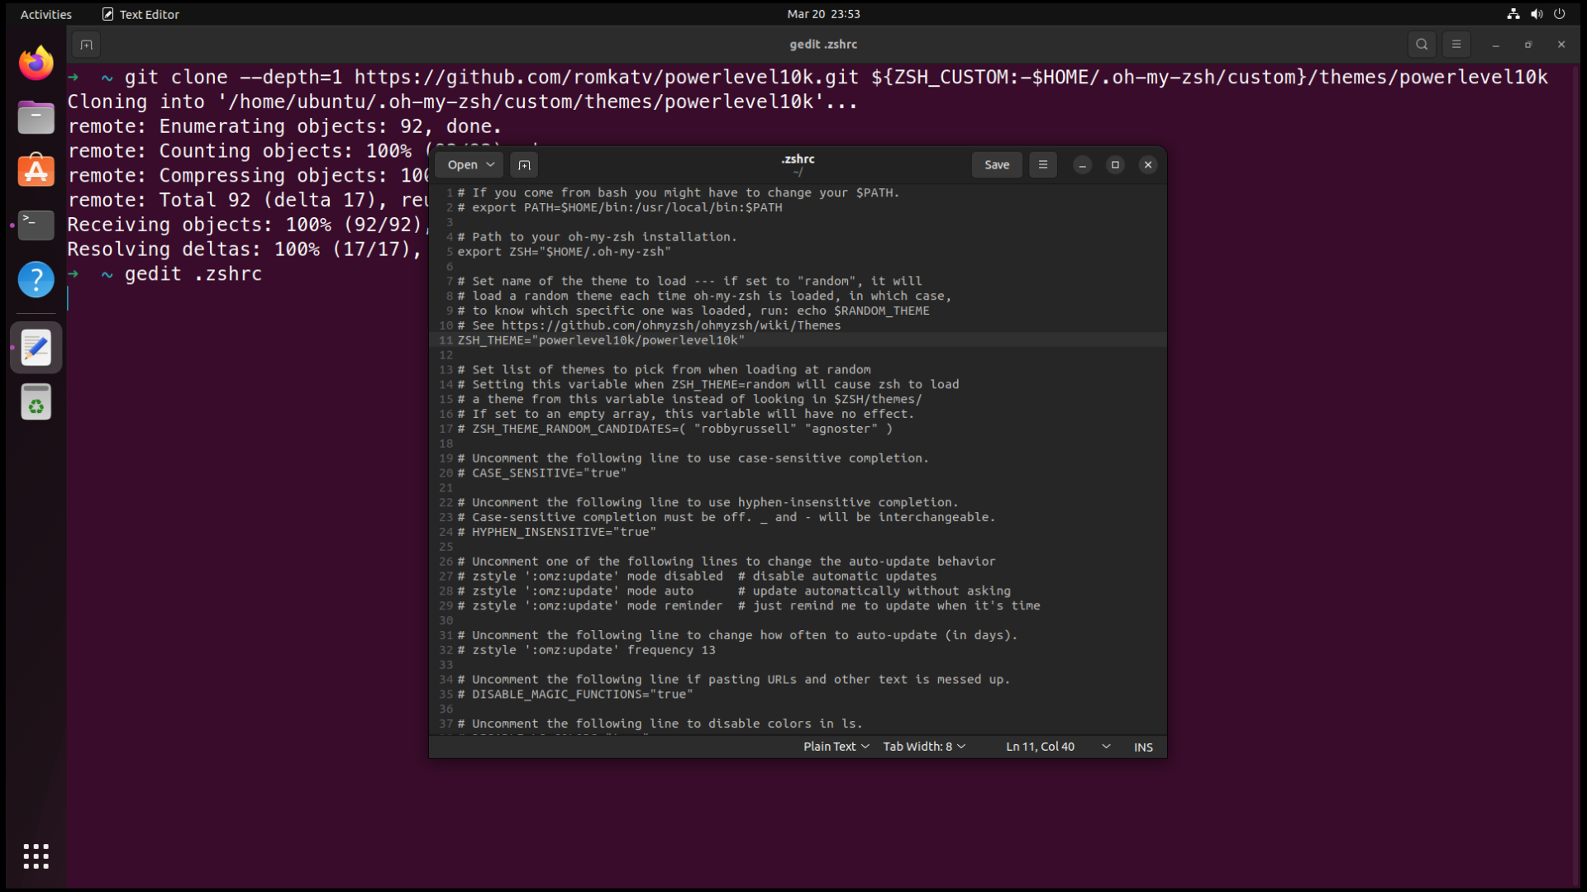
Task: Open Firefox from the dock
Action: click(x=36, y=64)
